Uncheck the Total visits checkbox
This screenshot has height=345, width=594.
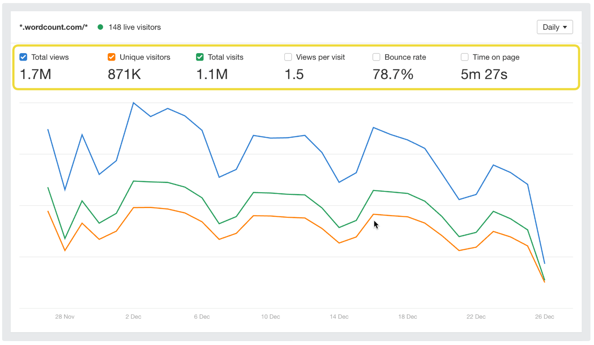point(200,57)
